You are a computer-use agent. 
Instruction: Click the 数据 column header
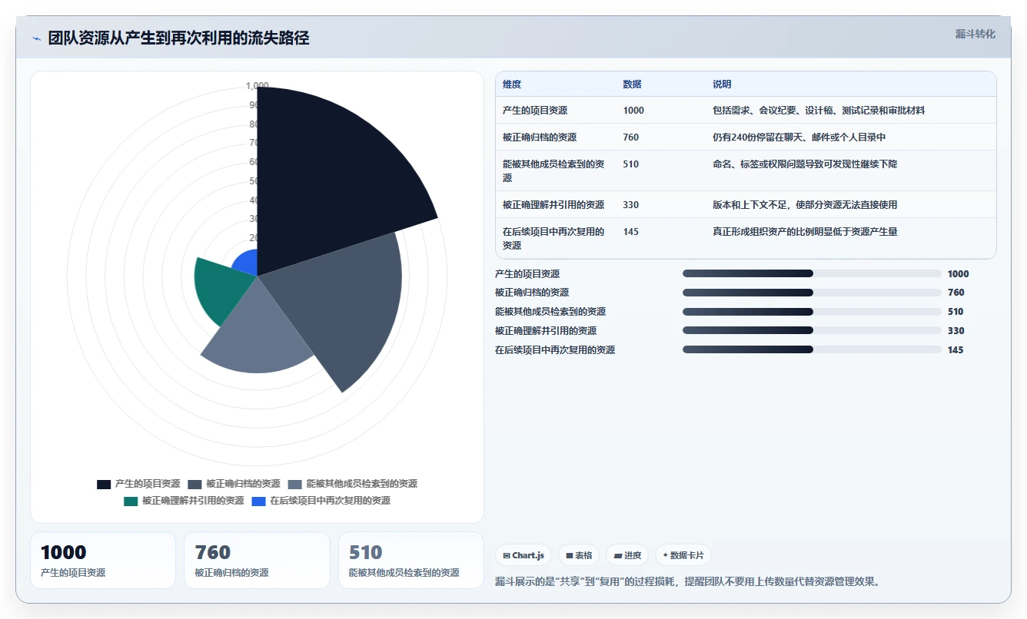[x=632, y=84]
